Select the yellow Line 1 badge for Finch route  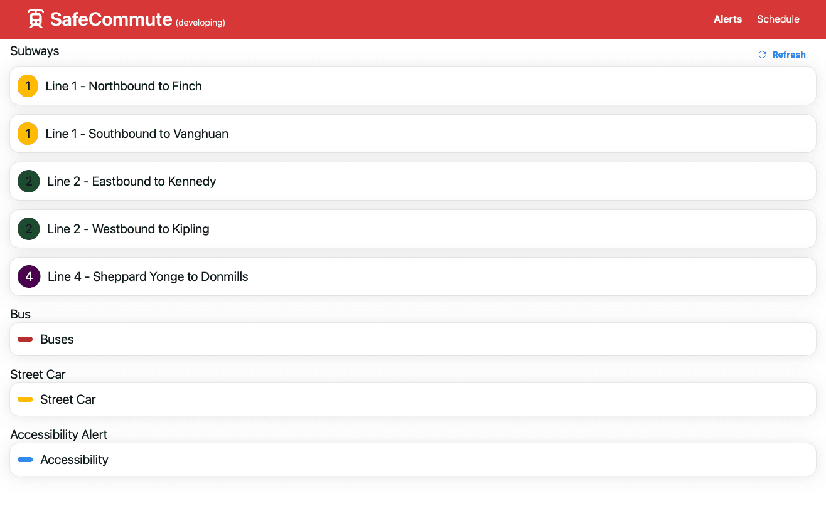pos(28,86)
